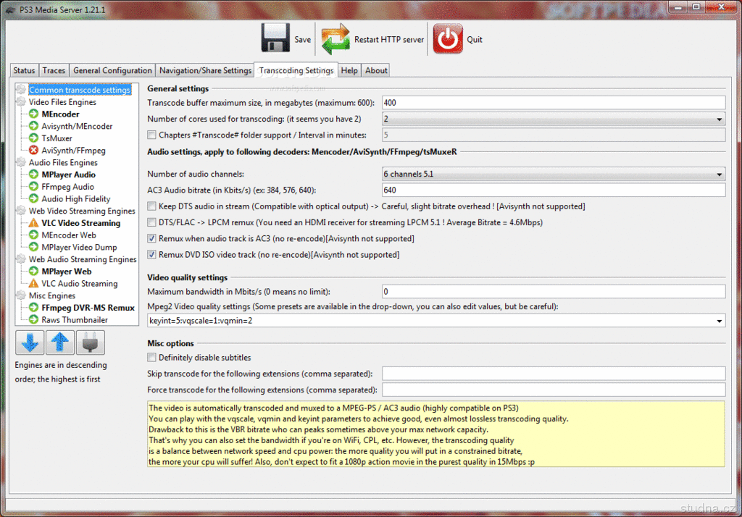Viewport: 742px width, 517px height.
Task: Check Definitely disable subtitles
Action: pos(151,358)
